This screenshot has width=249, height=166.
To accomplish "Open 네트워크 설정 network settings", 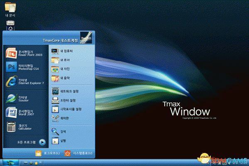I will [x=65, y=91].
